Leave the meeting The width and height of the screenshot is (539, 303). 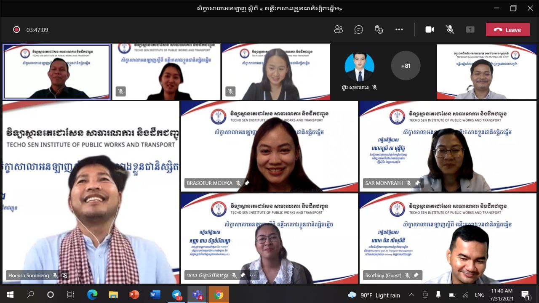point(507,29)
